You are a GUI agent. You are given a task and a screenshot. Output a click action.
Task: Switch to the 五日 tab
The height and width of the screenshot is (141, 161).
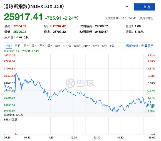click(18, 46)
